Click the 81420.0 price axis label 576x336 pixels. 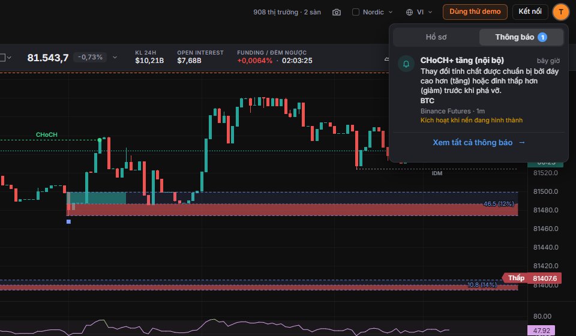545,266
